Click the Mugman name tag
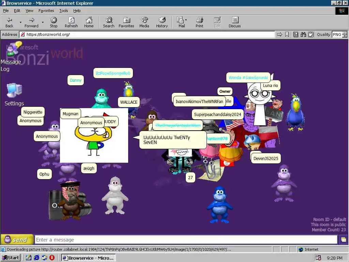Viewport: 349px width, 262px height. tap(70, 114)
